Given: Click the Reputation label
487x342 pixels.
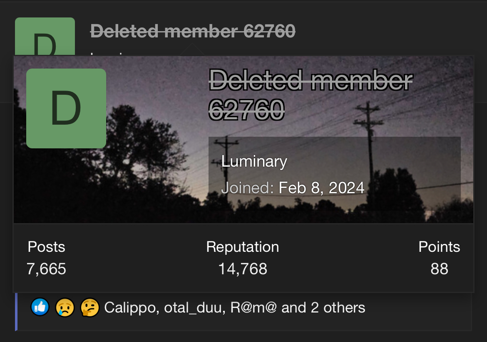Looking at the screenshot, I should (x=243, y=247).
